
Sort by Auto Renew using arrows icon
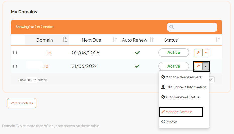point(151,40)
